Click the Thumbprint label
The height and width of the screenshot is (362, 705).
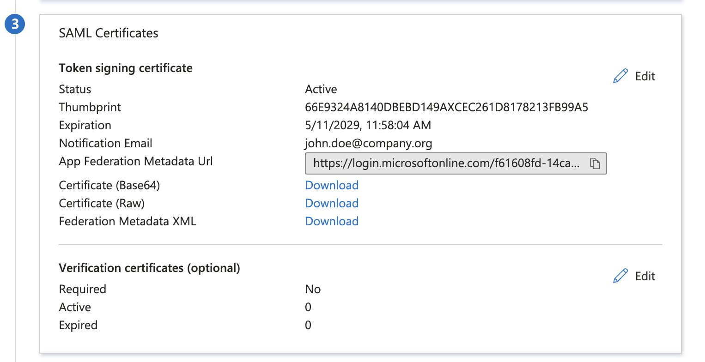[90, 108]
